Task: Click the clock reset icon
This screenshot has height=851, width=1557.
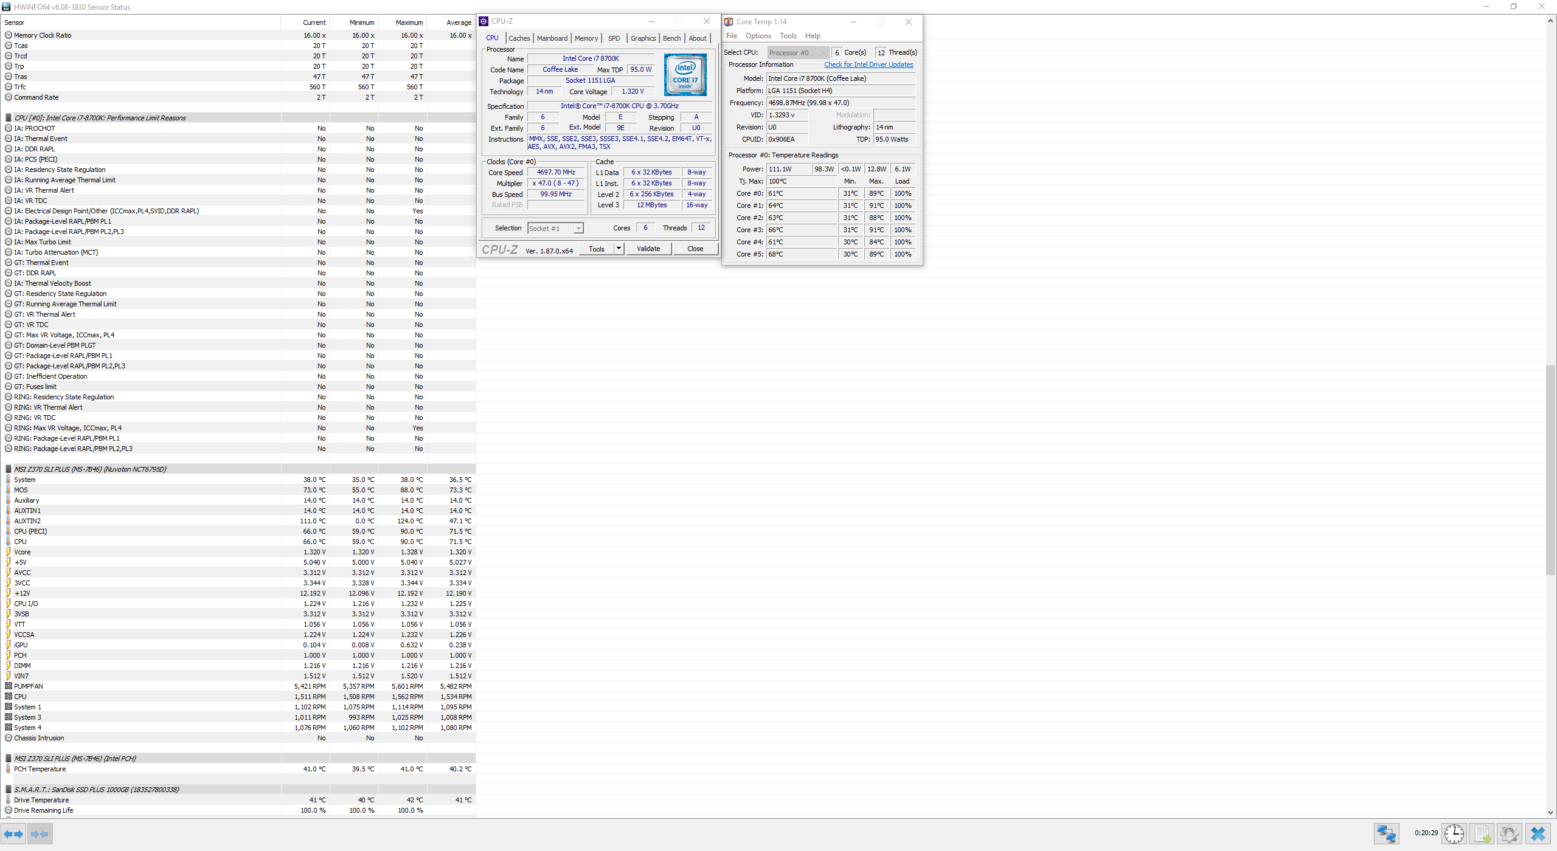Action: click(x=1454, y=833)
